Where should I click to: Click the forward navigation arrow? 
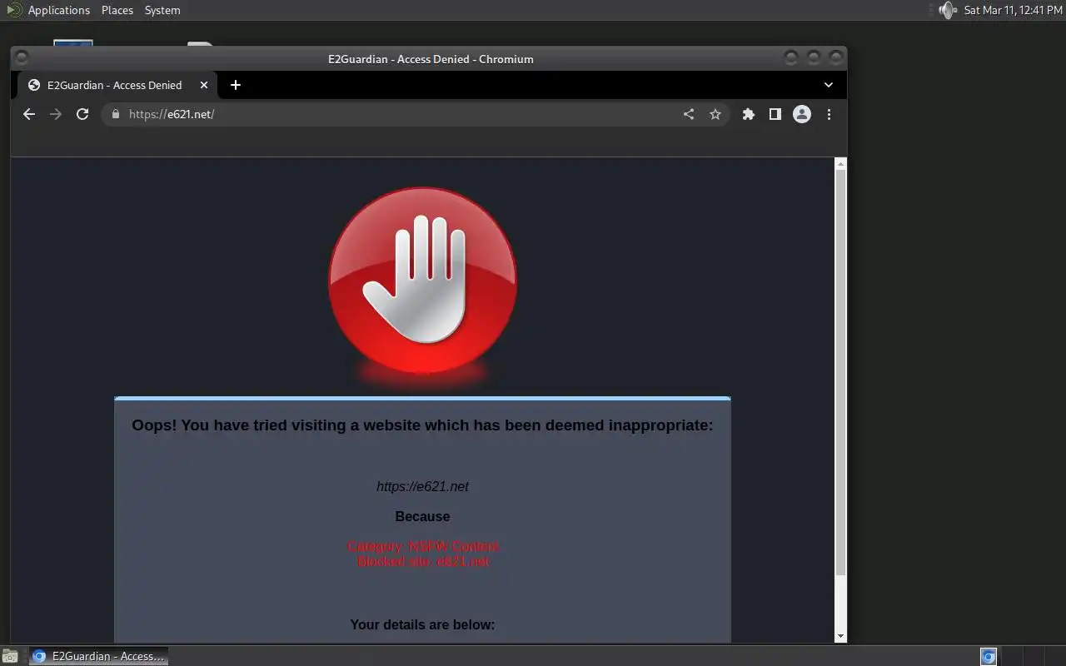point(56,114)
